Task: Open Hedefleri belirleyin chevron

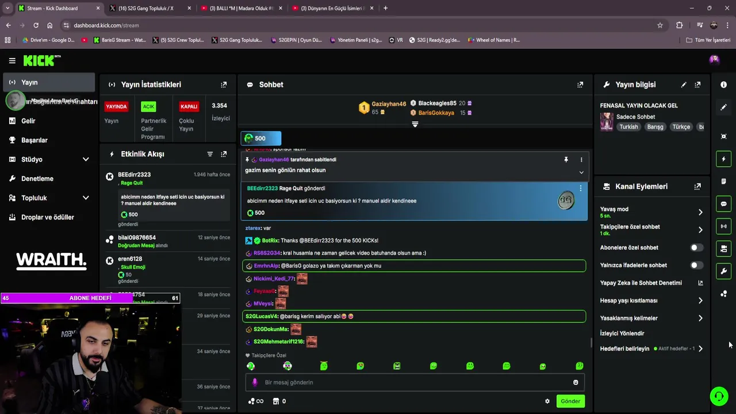Action: click(700, 348)
